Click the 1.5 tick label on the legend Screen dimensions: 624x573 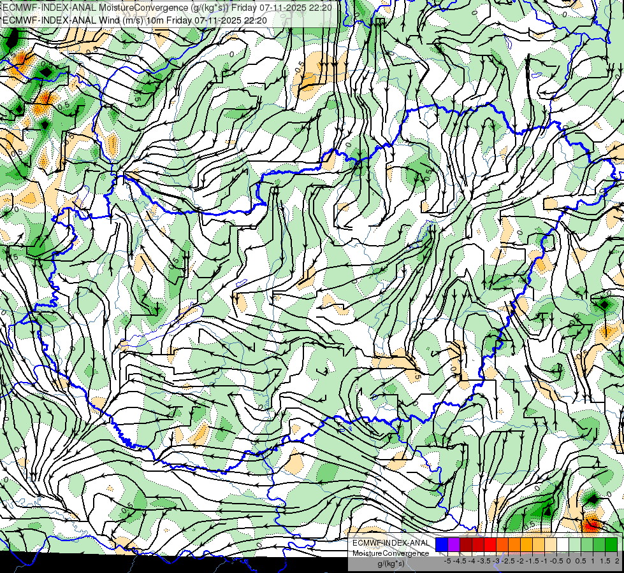(x=606, y=561)
